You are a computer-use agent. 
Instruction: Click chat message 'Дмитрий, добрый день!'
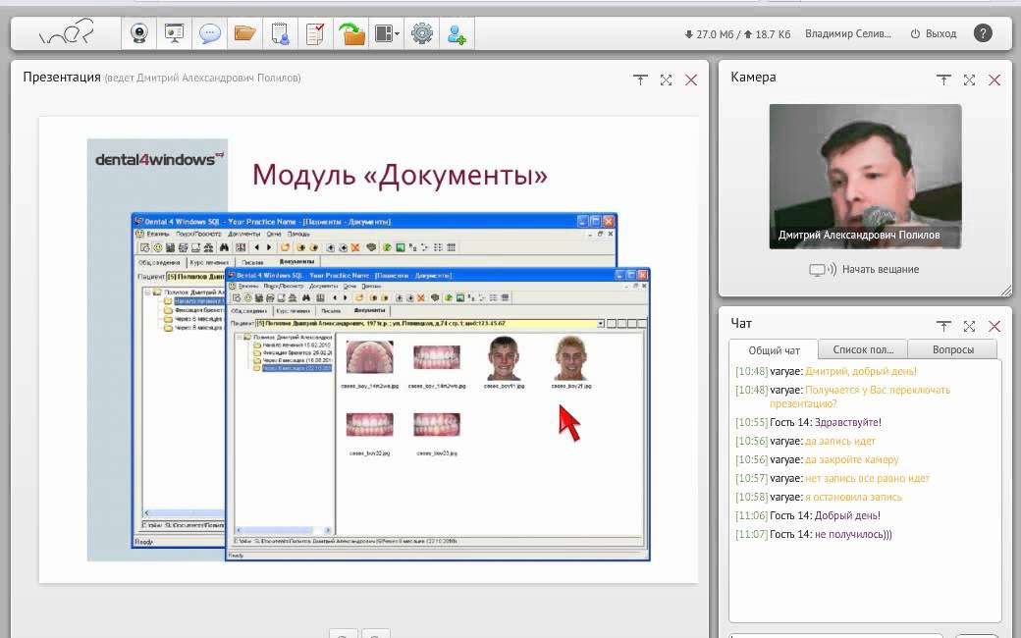[x=860, y=371]
